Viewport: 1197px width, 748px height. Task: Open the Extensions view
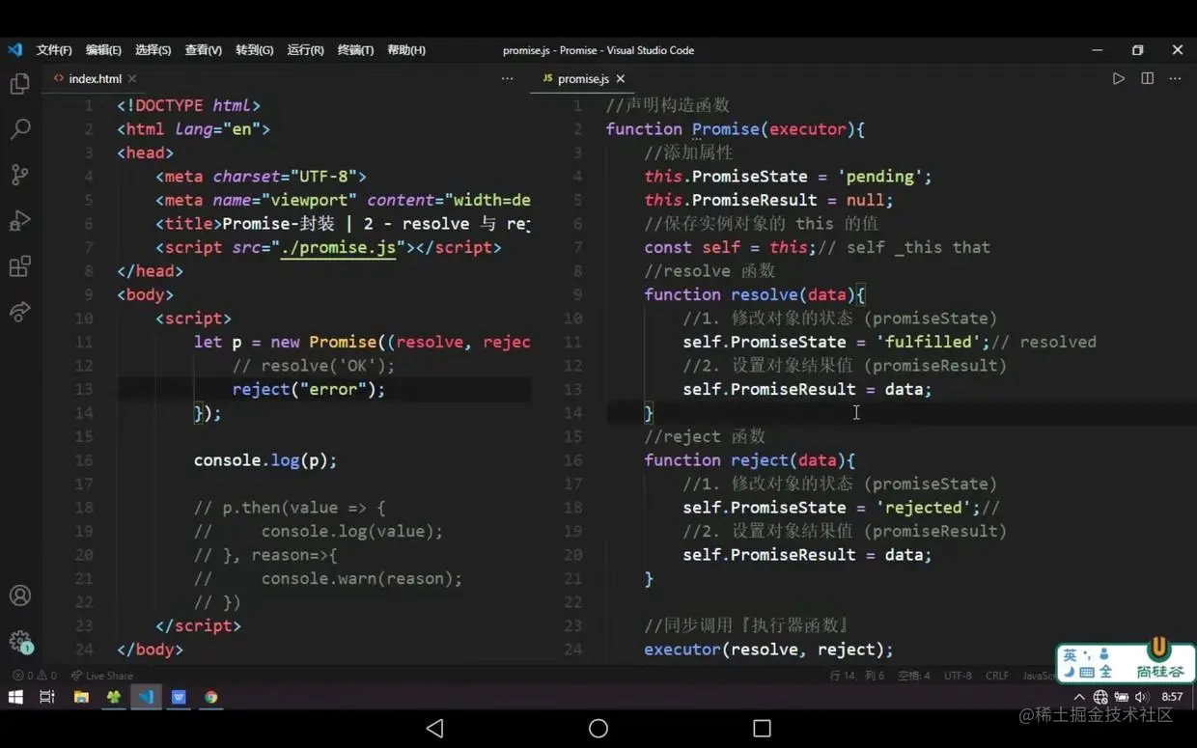click(19, 266)
